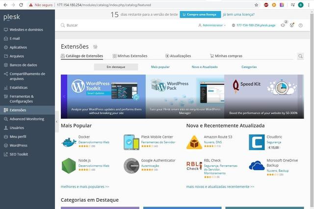Click the browser address bar URL
Viewport: 314px width, 209px height.
[104, 5]
